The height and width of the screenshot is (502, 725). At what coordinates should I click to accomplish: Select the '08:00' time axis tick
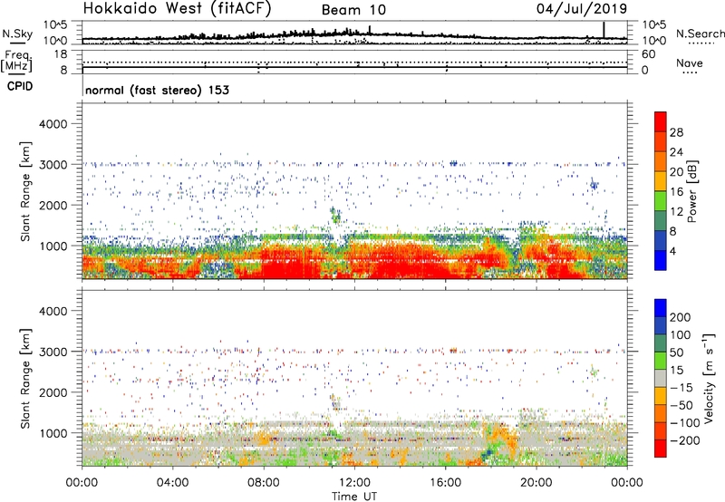[264, 483]
